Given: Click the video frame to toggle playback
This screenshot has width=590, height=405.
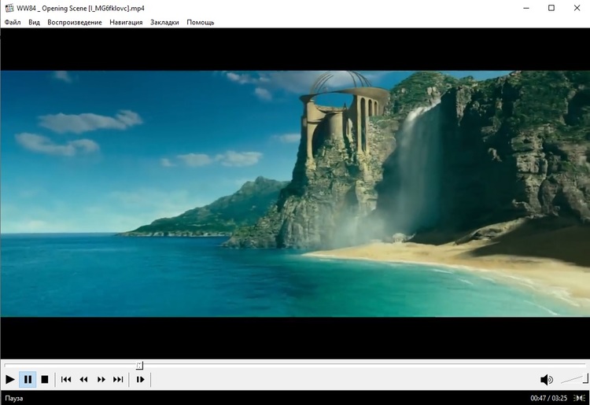Looking at the screenshot, I should click(x=295, y=193).
